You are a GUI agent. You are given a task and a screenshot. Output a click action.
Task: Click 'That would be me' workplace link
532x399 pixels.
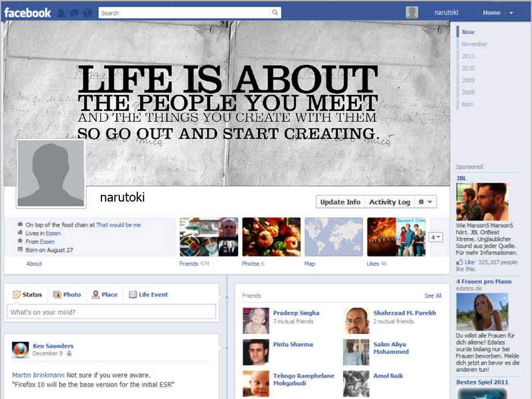[x=118, y=225]
